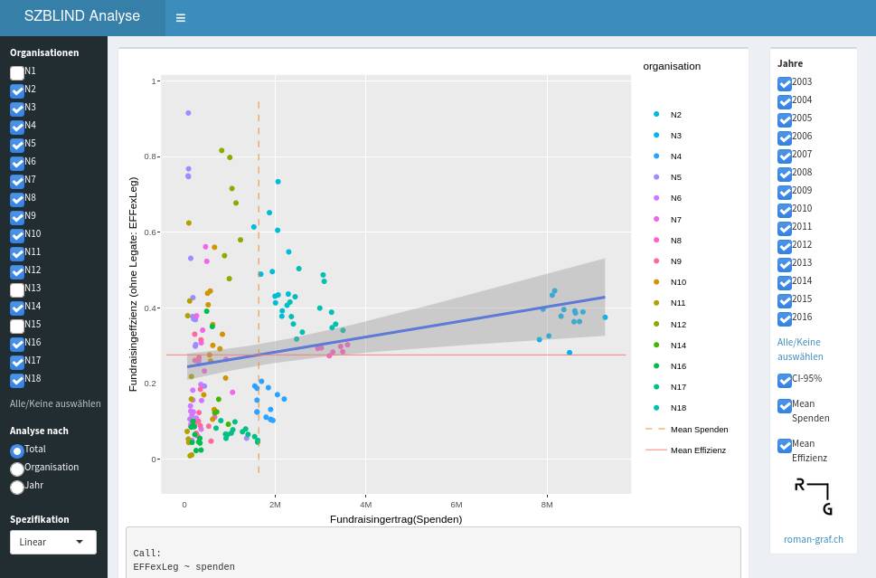Enable organisation N1 checkbox

[16, 72]
